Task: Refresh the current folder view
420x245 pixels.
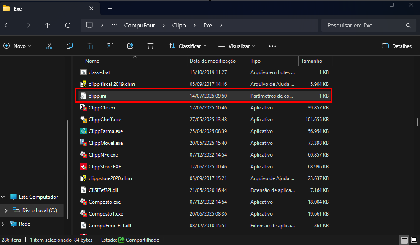Action: 68,25
